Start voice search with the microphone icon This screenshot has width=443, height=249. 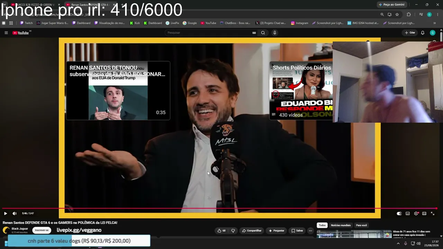[275, 33]
